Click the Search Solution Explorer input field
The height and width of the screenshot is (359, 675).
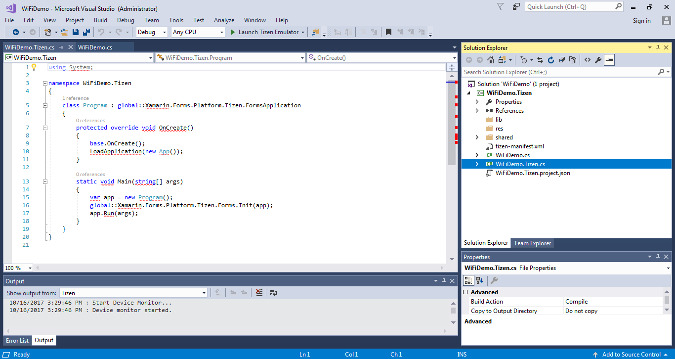tap(558, 72)
